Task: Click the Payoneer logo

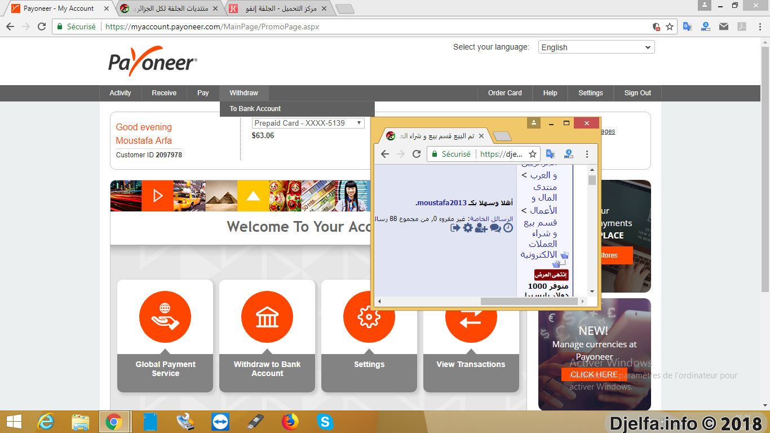Action: click(x=153, y=61)
